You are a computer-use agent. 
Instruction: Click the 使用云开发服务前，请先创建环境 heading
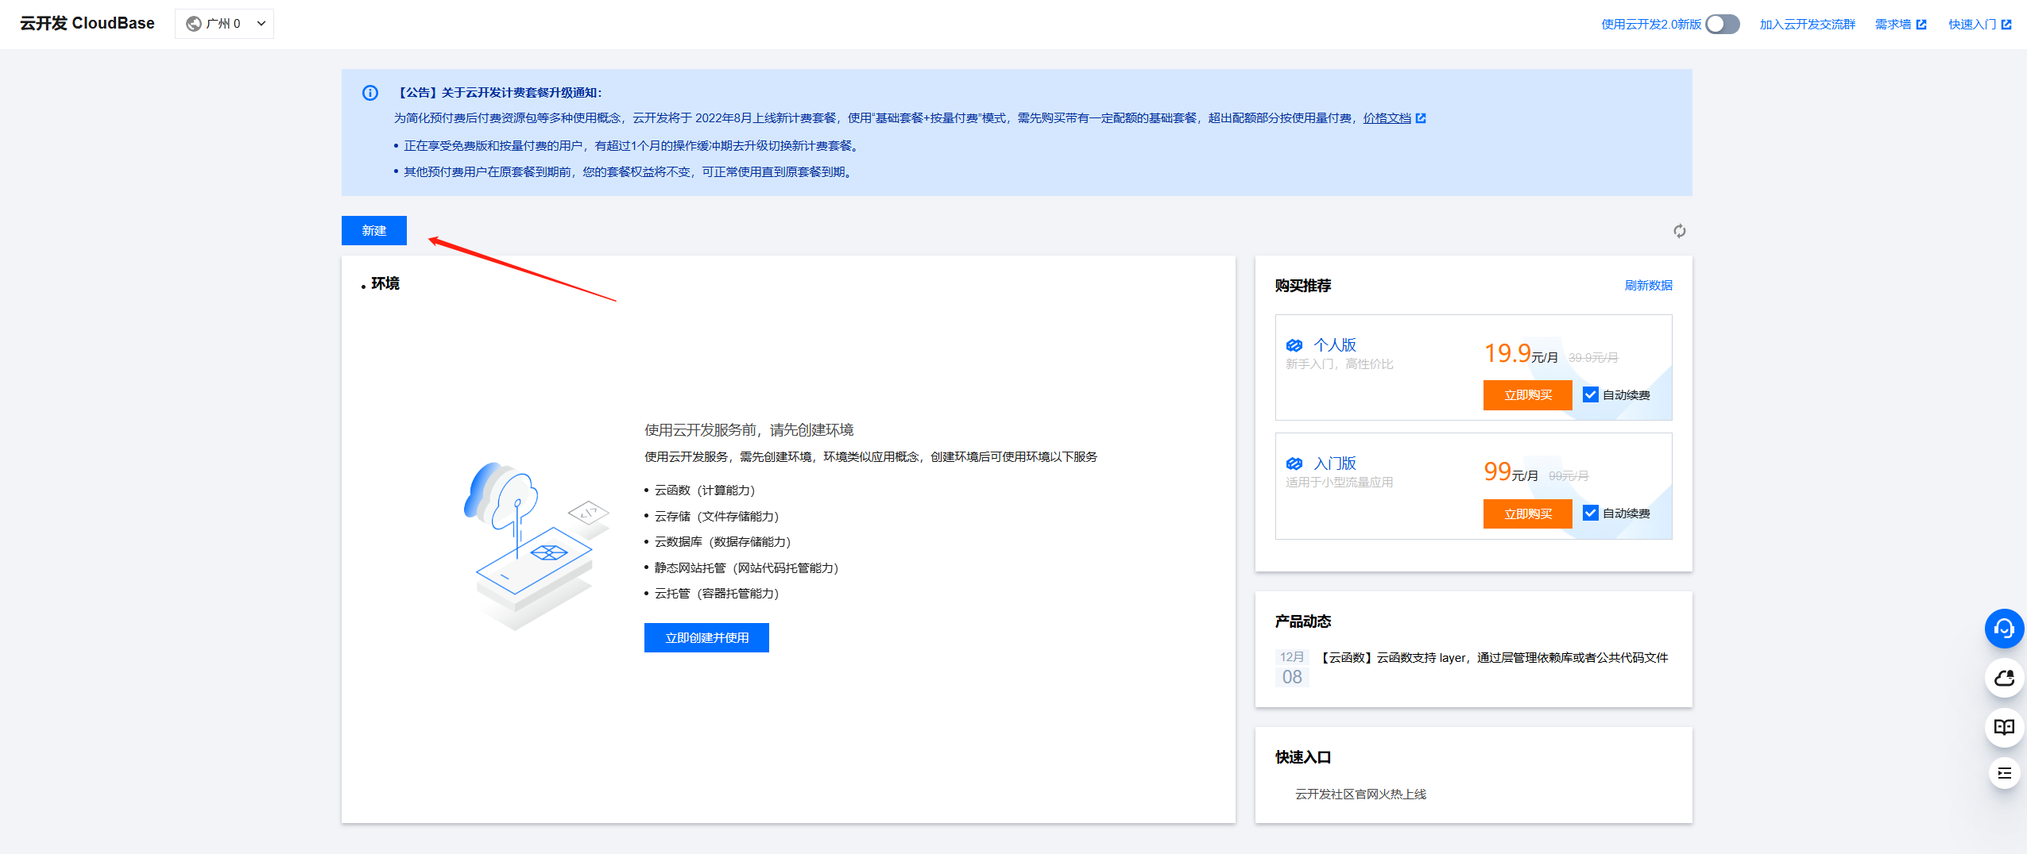(749, 430)
